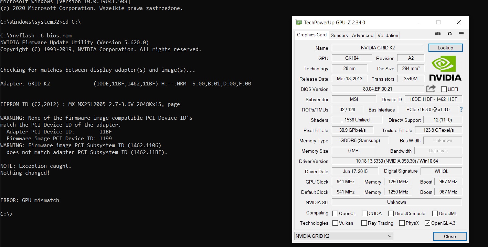The height and width of the screenshot is (247, 488).
Task: Toggle the UEFI checkbox
Action: [444, 89]
